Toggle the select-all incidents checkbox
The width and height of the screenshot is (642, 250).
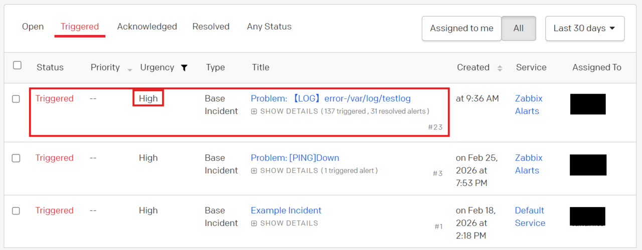point(17,65)
